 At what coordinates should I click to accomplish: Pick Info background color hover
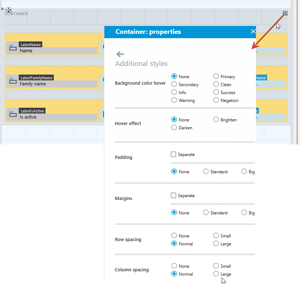click(x=174, y=92)
